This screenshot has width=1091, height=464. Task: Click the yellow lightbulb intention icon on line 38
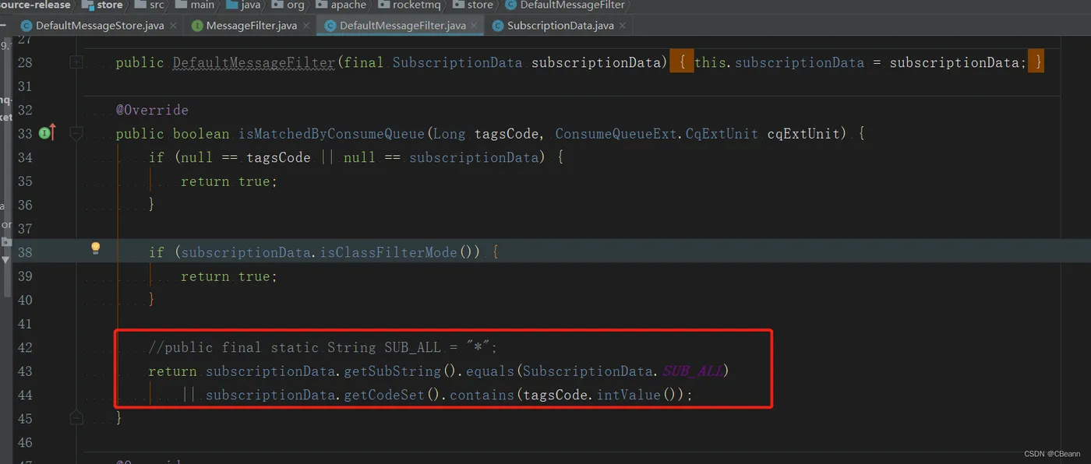(95, 248)
